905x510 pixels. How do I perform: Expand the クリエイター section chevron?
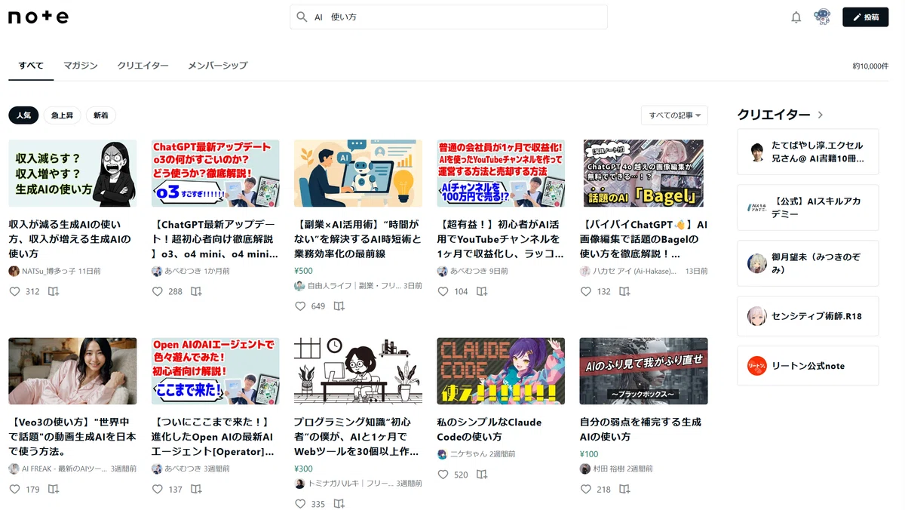(x=821, y=115)
